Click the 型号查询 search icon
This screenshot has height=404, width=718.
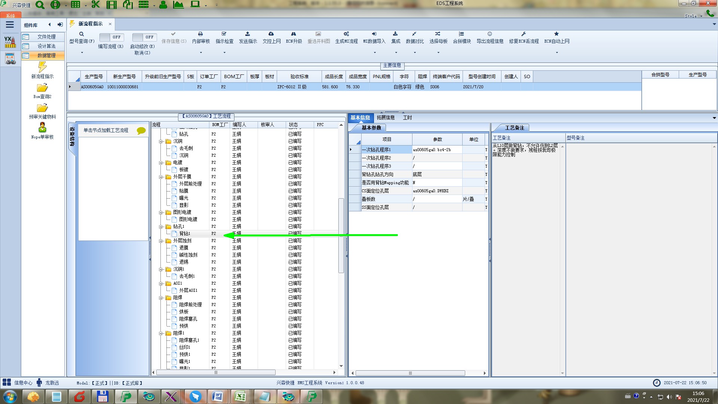[82, 34]
